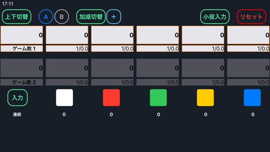Tap the ゲーム数 2 label

point(22,82)
